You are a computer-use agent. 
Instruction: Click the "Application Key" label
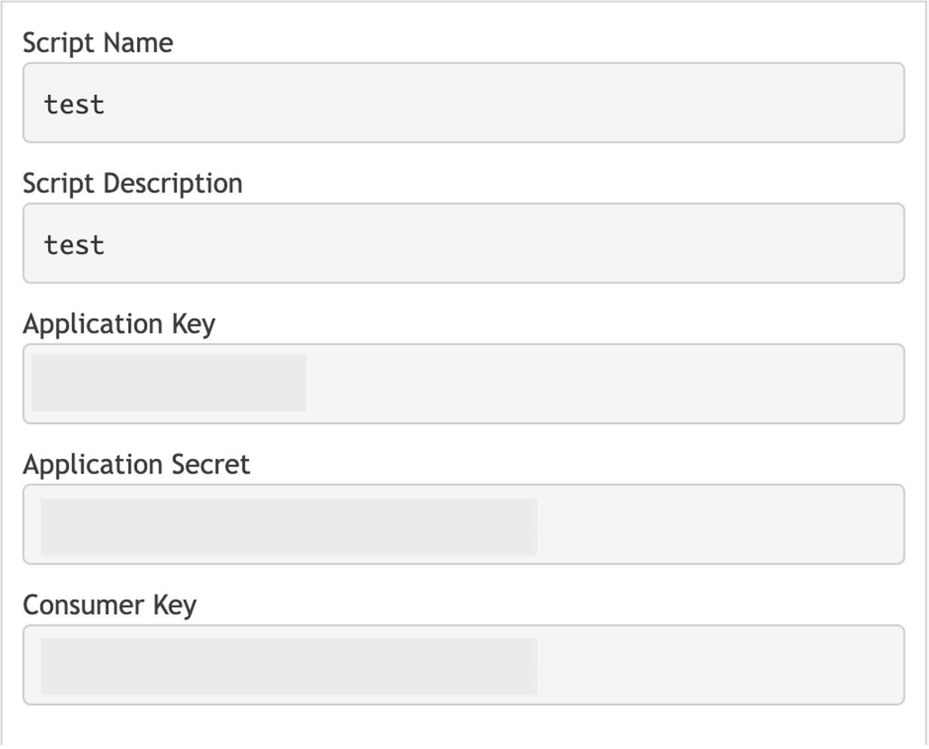tap(119, 324)
